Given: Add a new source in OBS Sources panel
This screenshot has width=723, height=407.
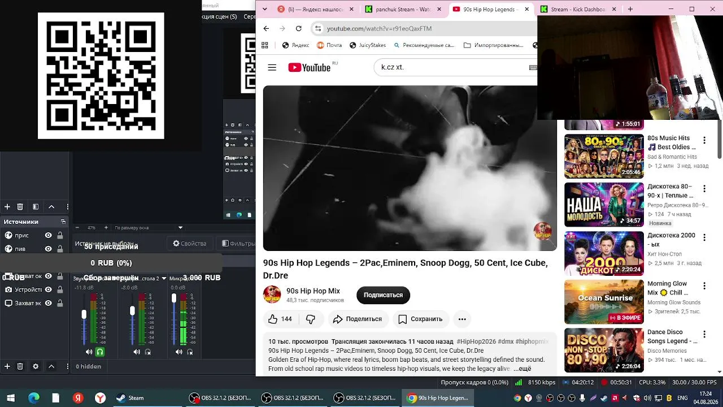Looking at the screenshot, I should tap(7, 366).
